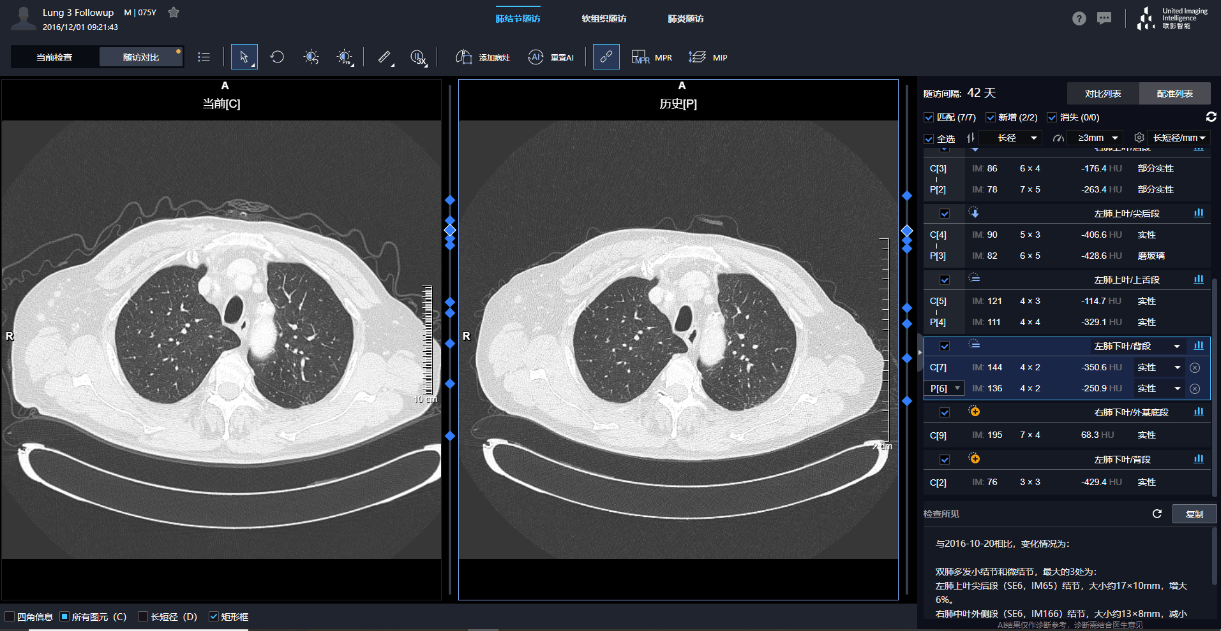The image size is (1221, 631).
Task: Uncheck the 左肺上叶/尖后段 row checkbox
Action: pos(945,214)
